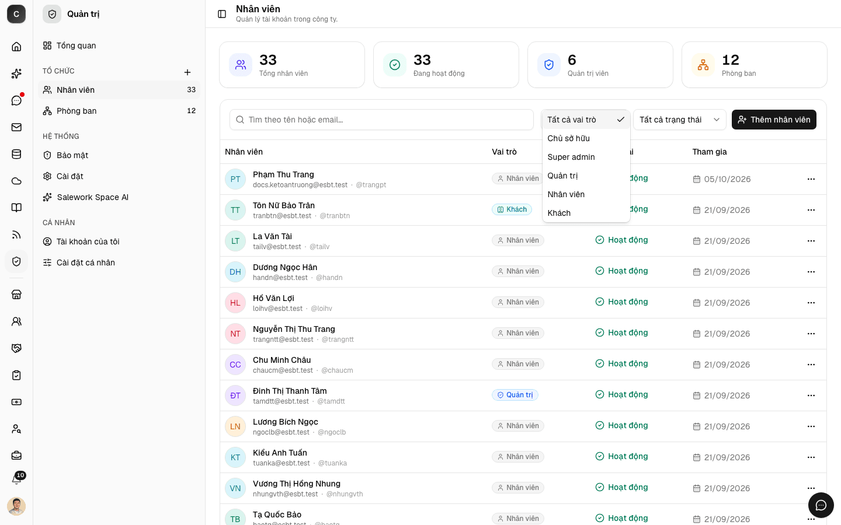This screenshot has width=841, height=525.
Task: Open more options for Chu Minh Châu
Action: pyautogui.click(x=811, y=365)
